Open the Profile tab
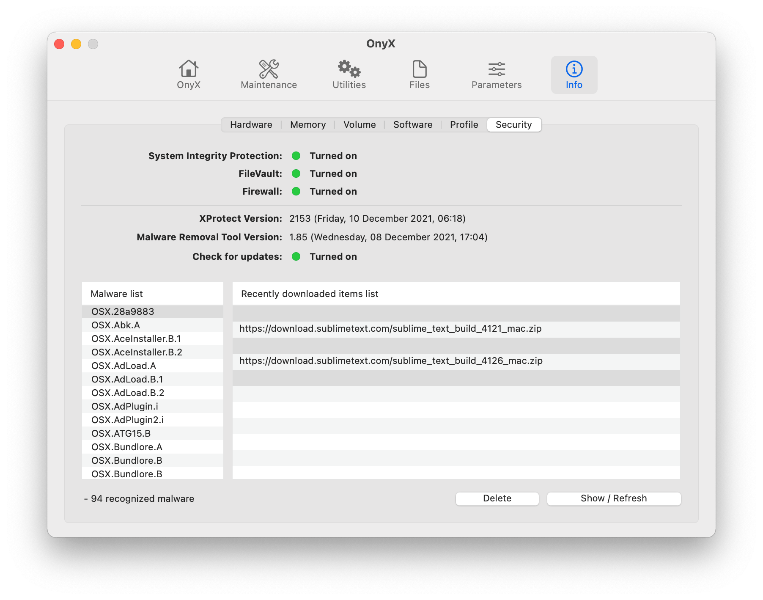Screen dimensions: 763x600 pyautogui.click(x=464, y=124)
